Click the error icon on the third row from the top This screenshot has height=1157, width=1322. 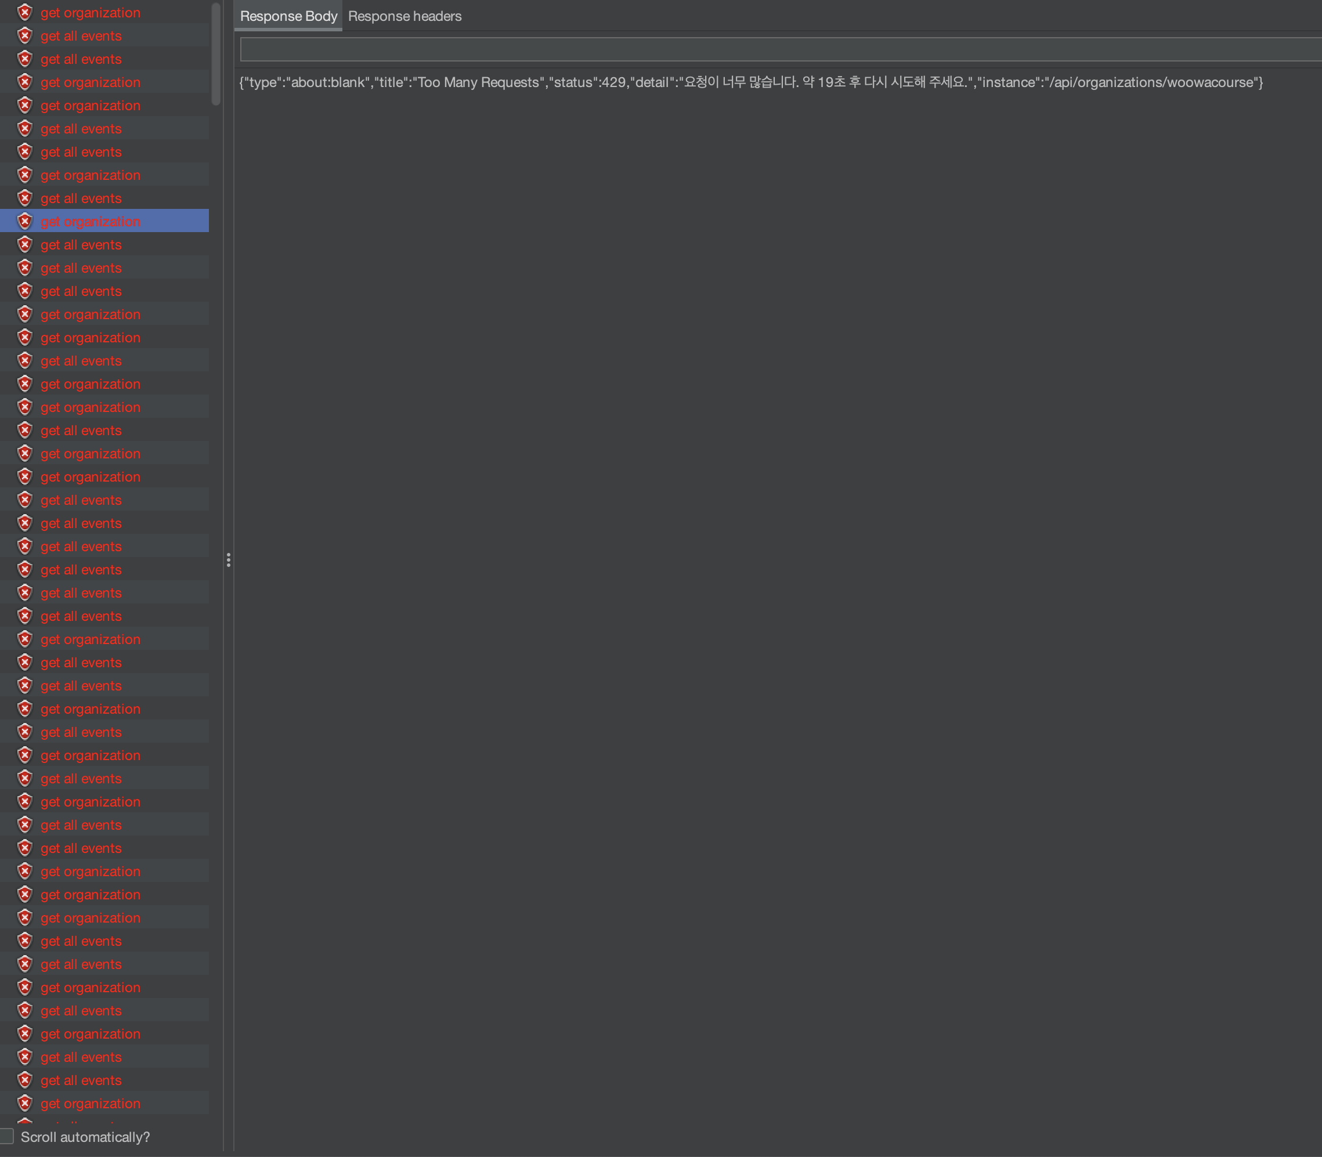pyautogui.click(x=24, y=59)
